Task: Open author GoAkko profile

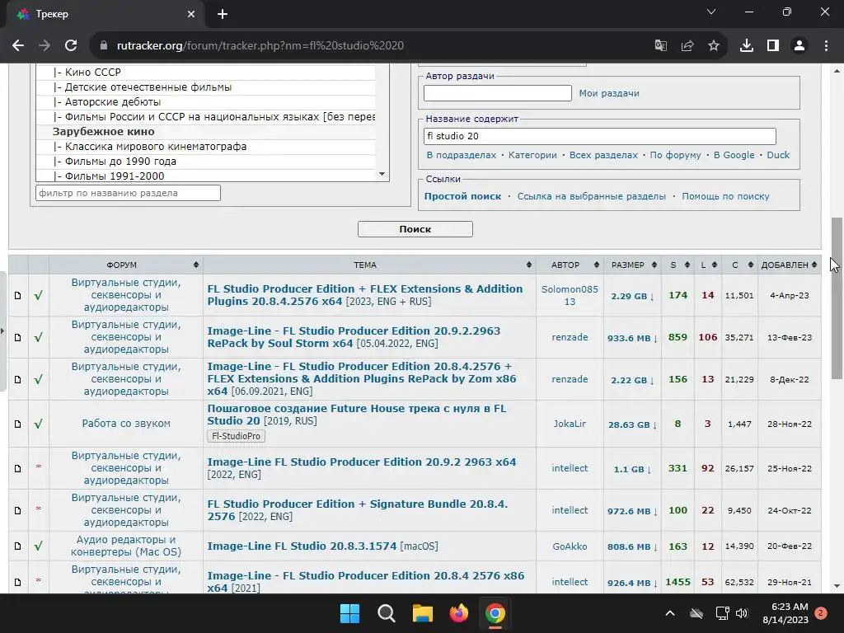Action: click(x=570, y=546)
